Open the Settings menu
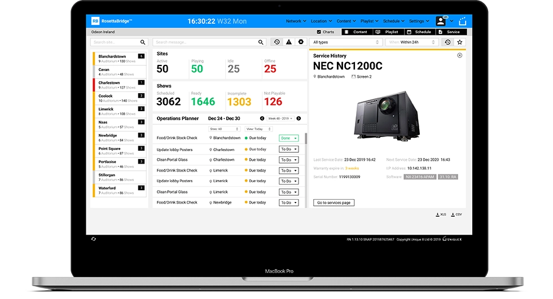 pyautogui.click(x=419, y=21)
